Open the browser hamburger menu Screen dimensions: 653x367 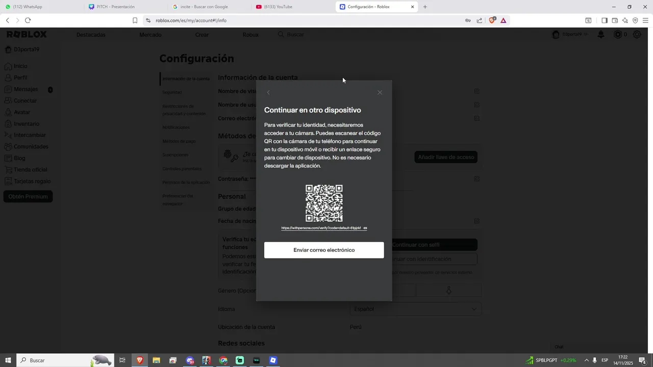tap(645, 20)
